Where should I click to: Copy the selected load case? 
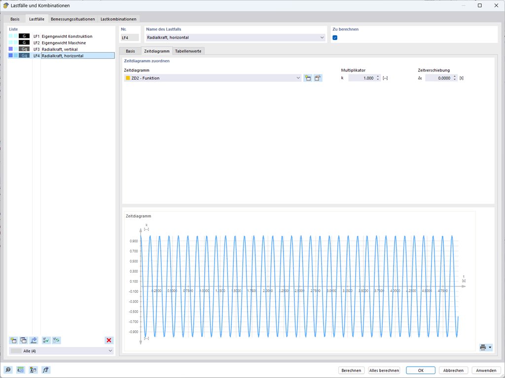click(24, 340)
